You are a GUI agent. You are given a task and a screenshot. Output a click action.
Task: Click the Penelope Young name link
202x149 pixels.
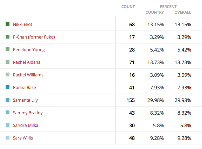click(x=29, y=50)
